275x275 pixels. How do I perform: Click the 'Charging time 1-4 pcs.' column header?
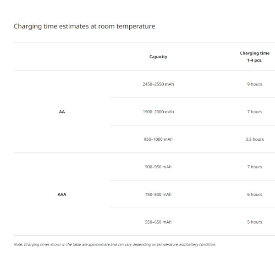[254, 57]
